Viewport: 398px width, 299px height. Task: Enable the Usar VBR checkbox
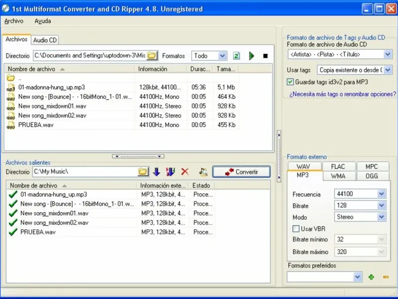click(296, 228)
